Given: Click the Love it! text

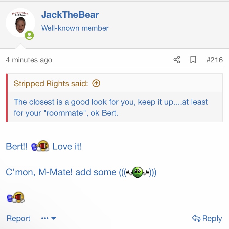Looking at the screenshot, I should coord(67,146).
